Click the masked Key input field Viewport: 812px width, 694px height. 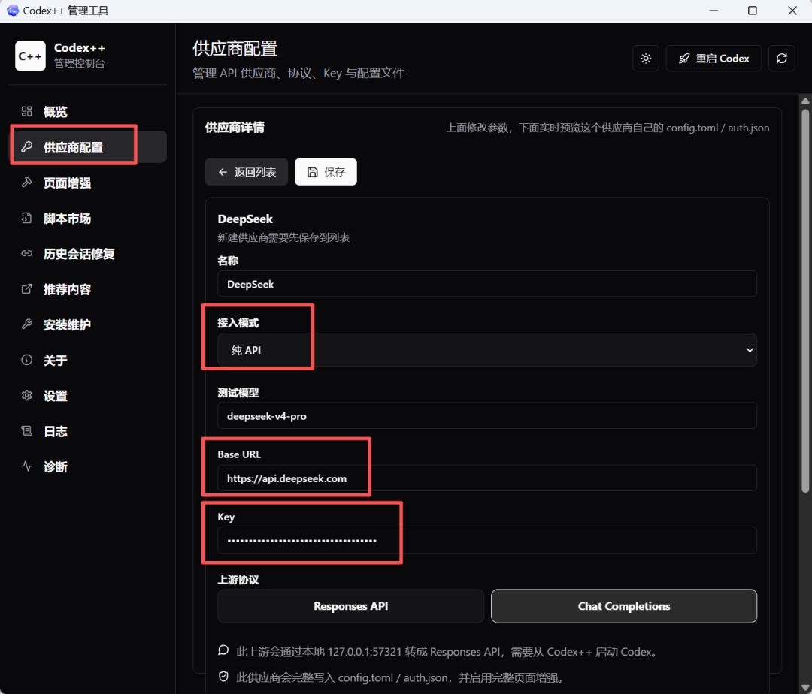point(486,541)
